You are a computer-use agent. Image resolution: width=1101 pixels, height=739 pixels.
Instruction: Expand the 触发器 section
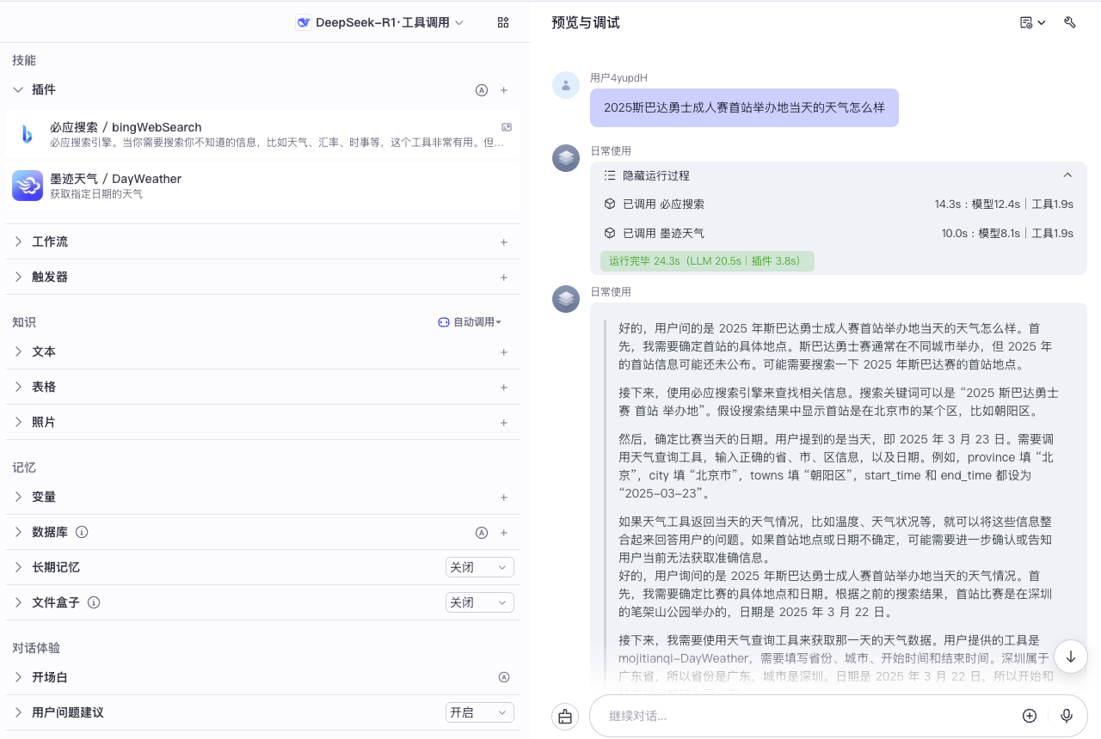[x=19, y=278]
